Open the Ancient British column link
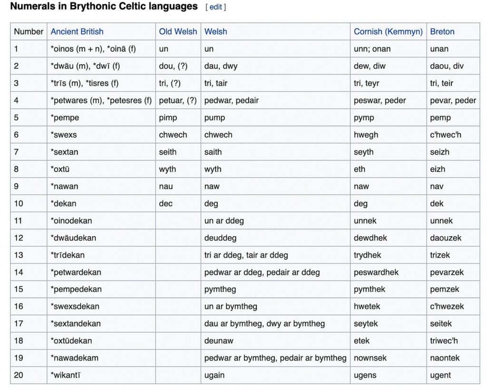The image size is (487, 390). point(77,31)
